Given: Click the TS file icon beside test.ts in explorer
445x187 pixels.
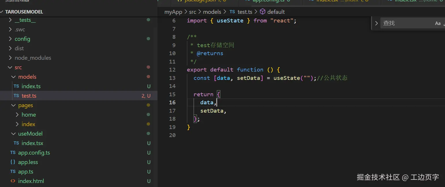Looking at the screenshot, I should coord(16,96).
